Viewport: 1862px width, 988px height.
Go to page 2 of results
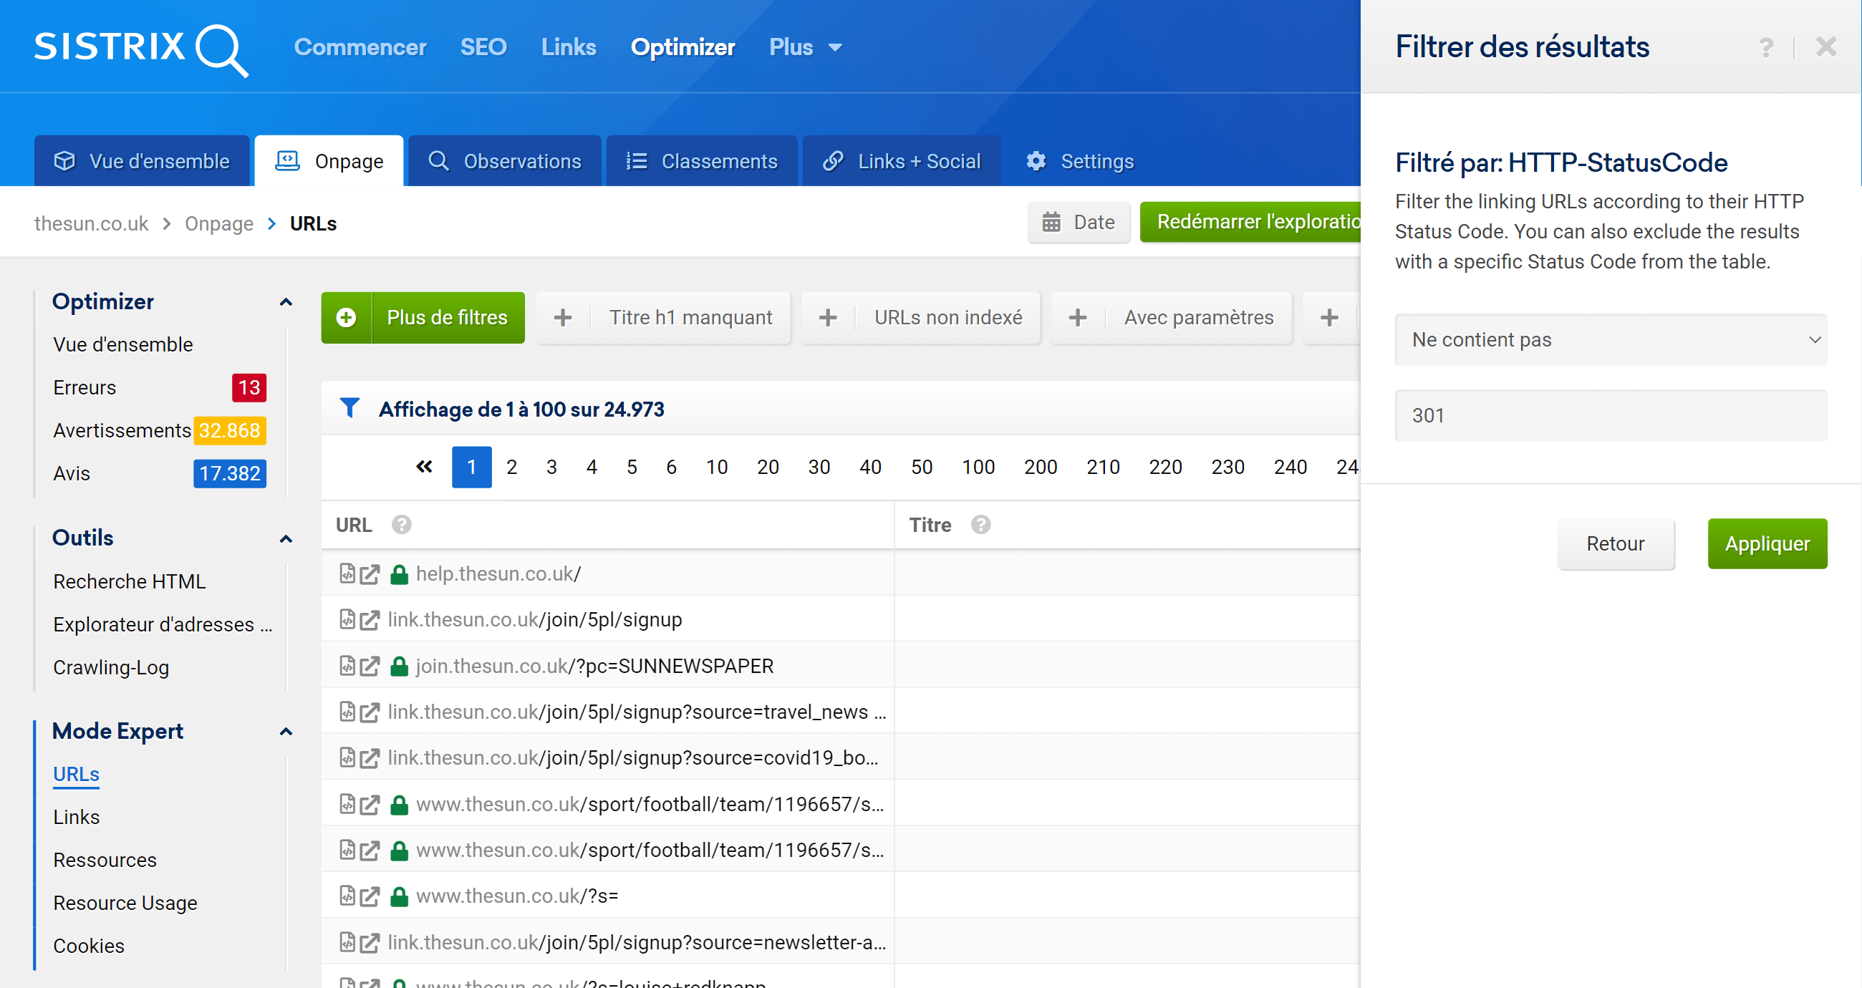tap(512, 468)
